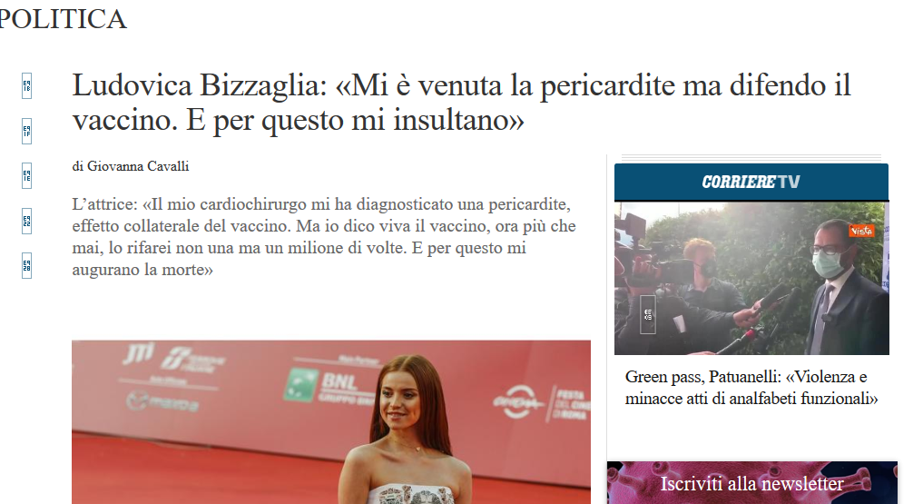Click the E928 glyph sidebar icon
Screen dimensions: 923x504
point(26,265)
